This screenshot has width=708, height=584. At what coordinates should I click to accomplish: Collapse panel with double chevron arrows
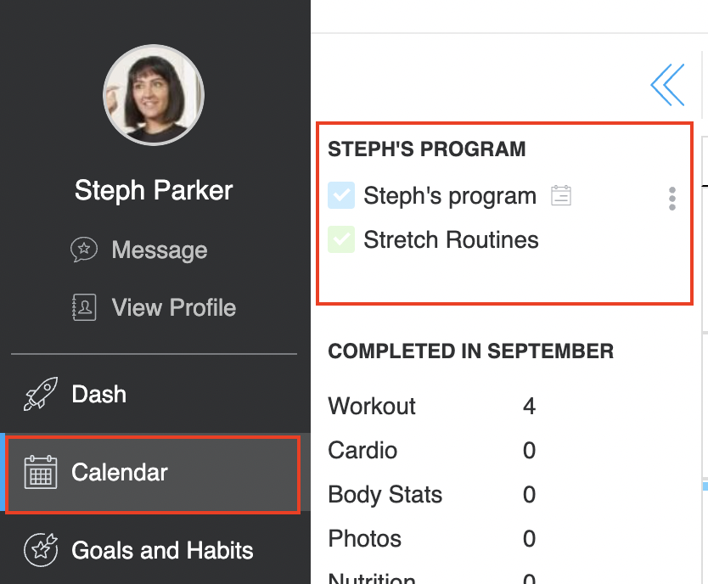point(667,85)
